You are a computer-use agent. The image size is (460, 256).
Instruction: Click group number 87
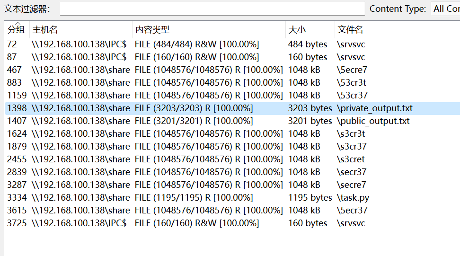12,57
